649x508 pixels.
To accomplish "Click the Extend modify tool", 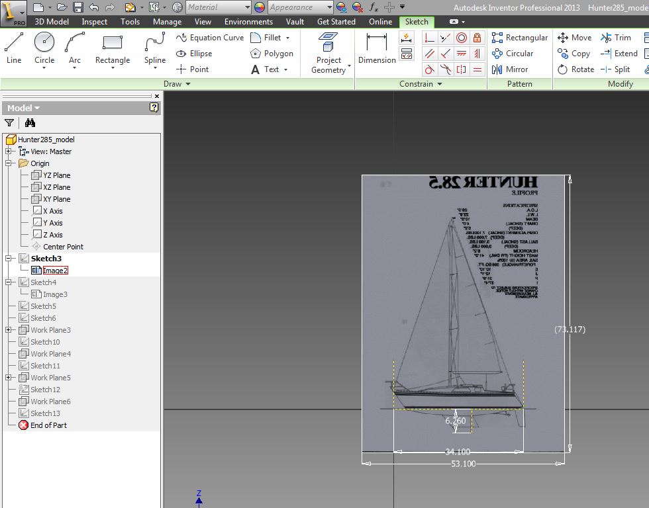I will pyautogui.click(x=619, y=54).
